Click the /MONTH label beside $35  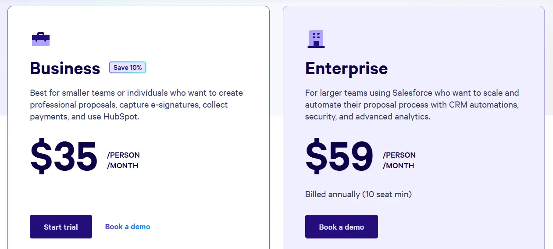[122, 166]
